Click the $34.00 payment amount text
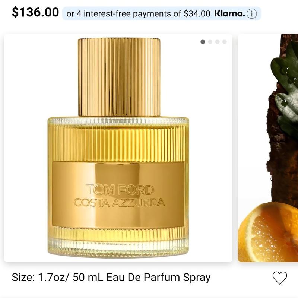The height and width of the screenshot is (298, 298). [197, 14]
